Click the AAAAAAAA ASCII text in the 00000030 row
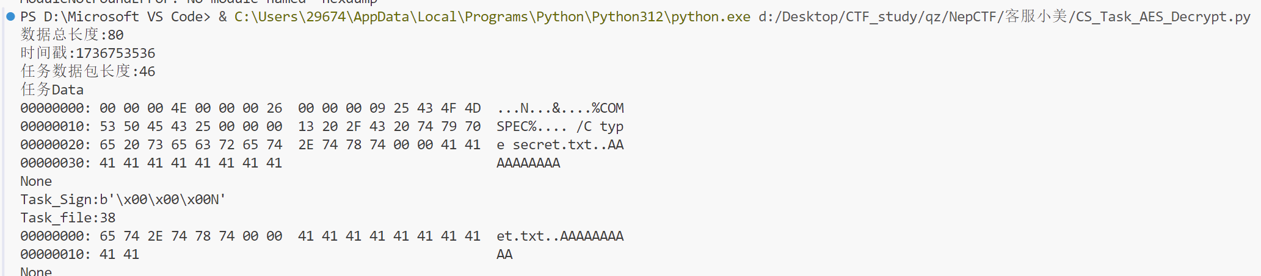The image size is (1261, 276). 528,163
